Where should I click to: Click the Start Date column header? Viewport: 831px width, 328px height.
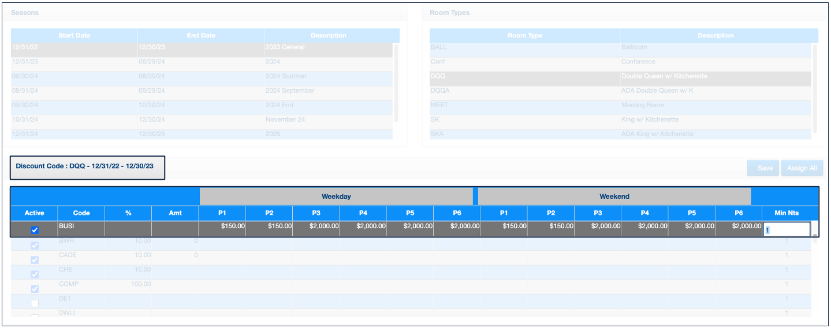[74, 35]
